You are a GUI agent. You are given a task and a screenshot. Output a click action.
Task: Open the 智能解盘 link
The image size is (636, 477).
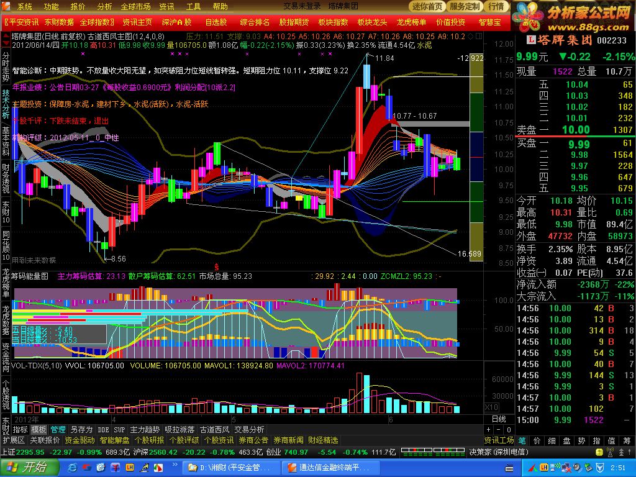pos(114,440)
